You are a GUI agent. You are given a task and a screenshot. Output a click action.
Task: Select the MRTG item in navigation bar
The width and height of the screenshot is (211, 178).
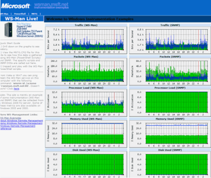pos(34,14)
